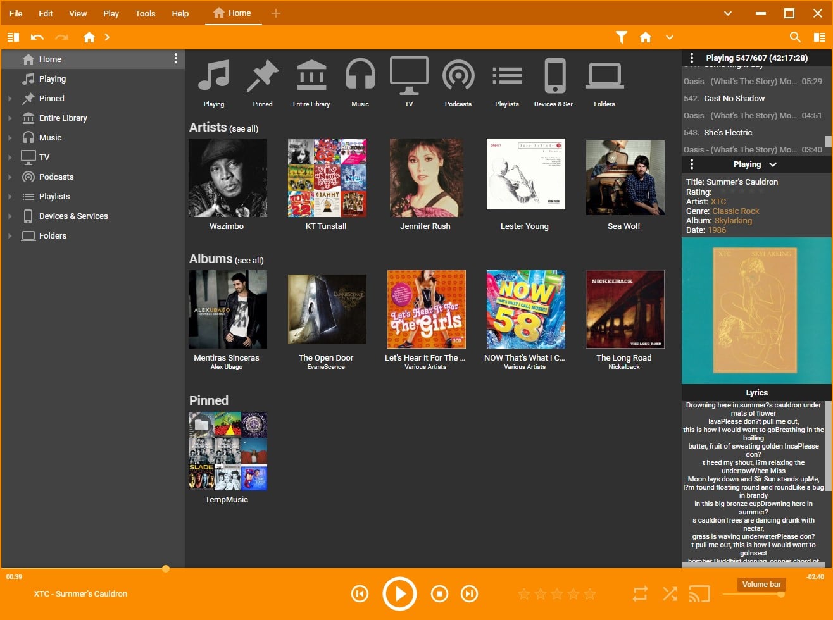The width and height of the screenshot is (833, 620).
Task: Click the search magnifier icon
Action: coord(795,37)
